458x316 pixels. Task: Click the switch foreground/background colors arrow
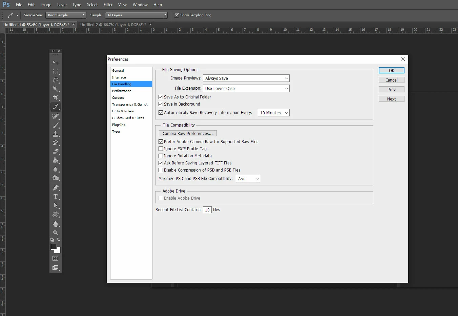(58, 240)
